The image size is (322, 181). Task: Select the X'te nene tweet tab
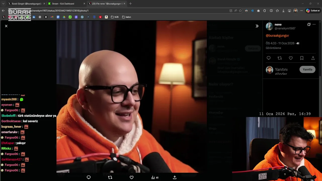click(107, 4)
